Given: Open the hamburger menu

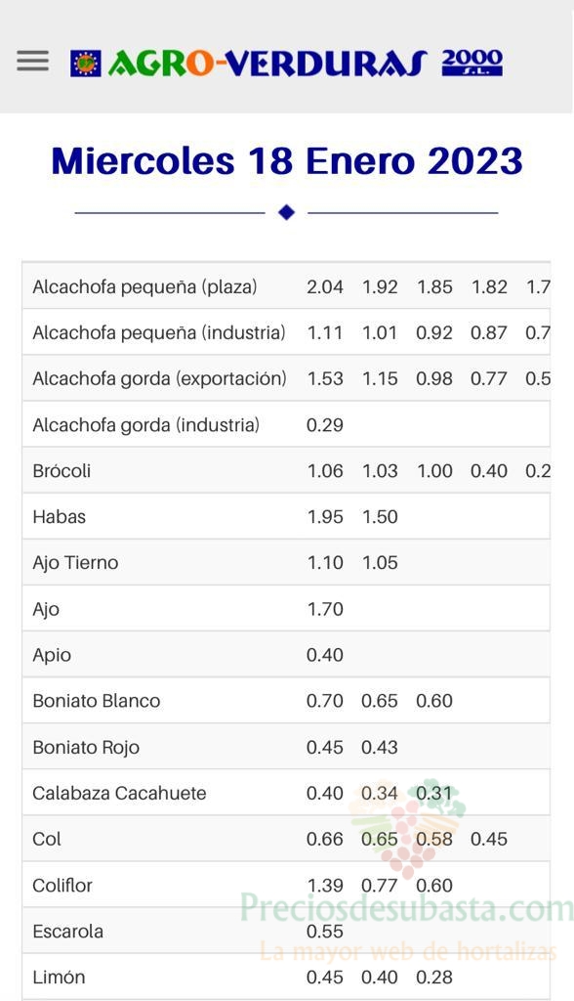Looking at the screenshot, I should pyautogui.click(x=32, y=61).
